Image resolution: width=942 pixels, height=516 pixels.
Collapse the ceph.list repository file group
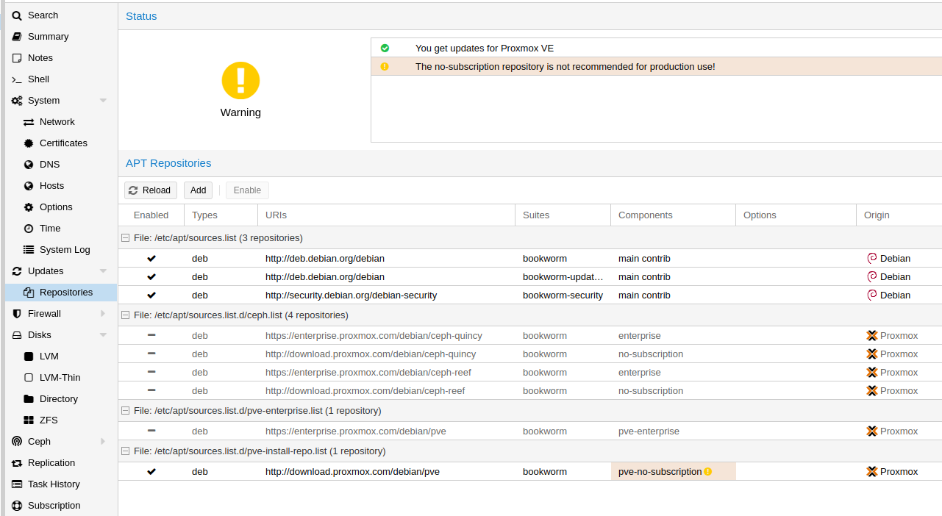[x=125, y=315]
